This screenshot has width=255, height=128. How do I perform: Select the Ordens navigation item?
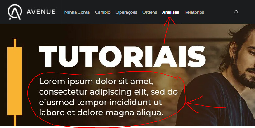click(x=150, y=12)
